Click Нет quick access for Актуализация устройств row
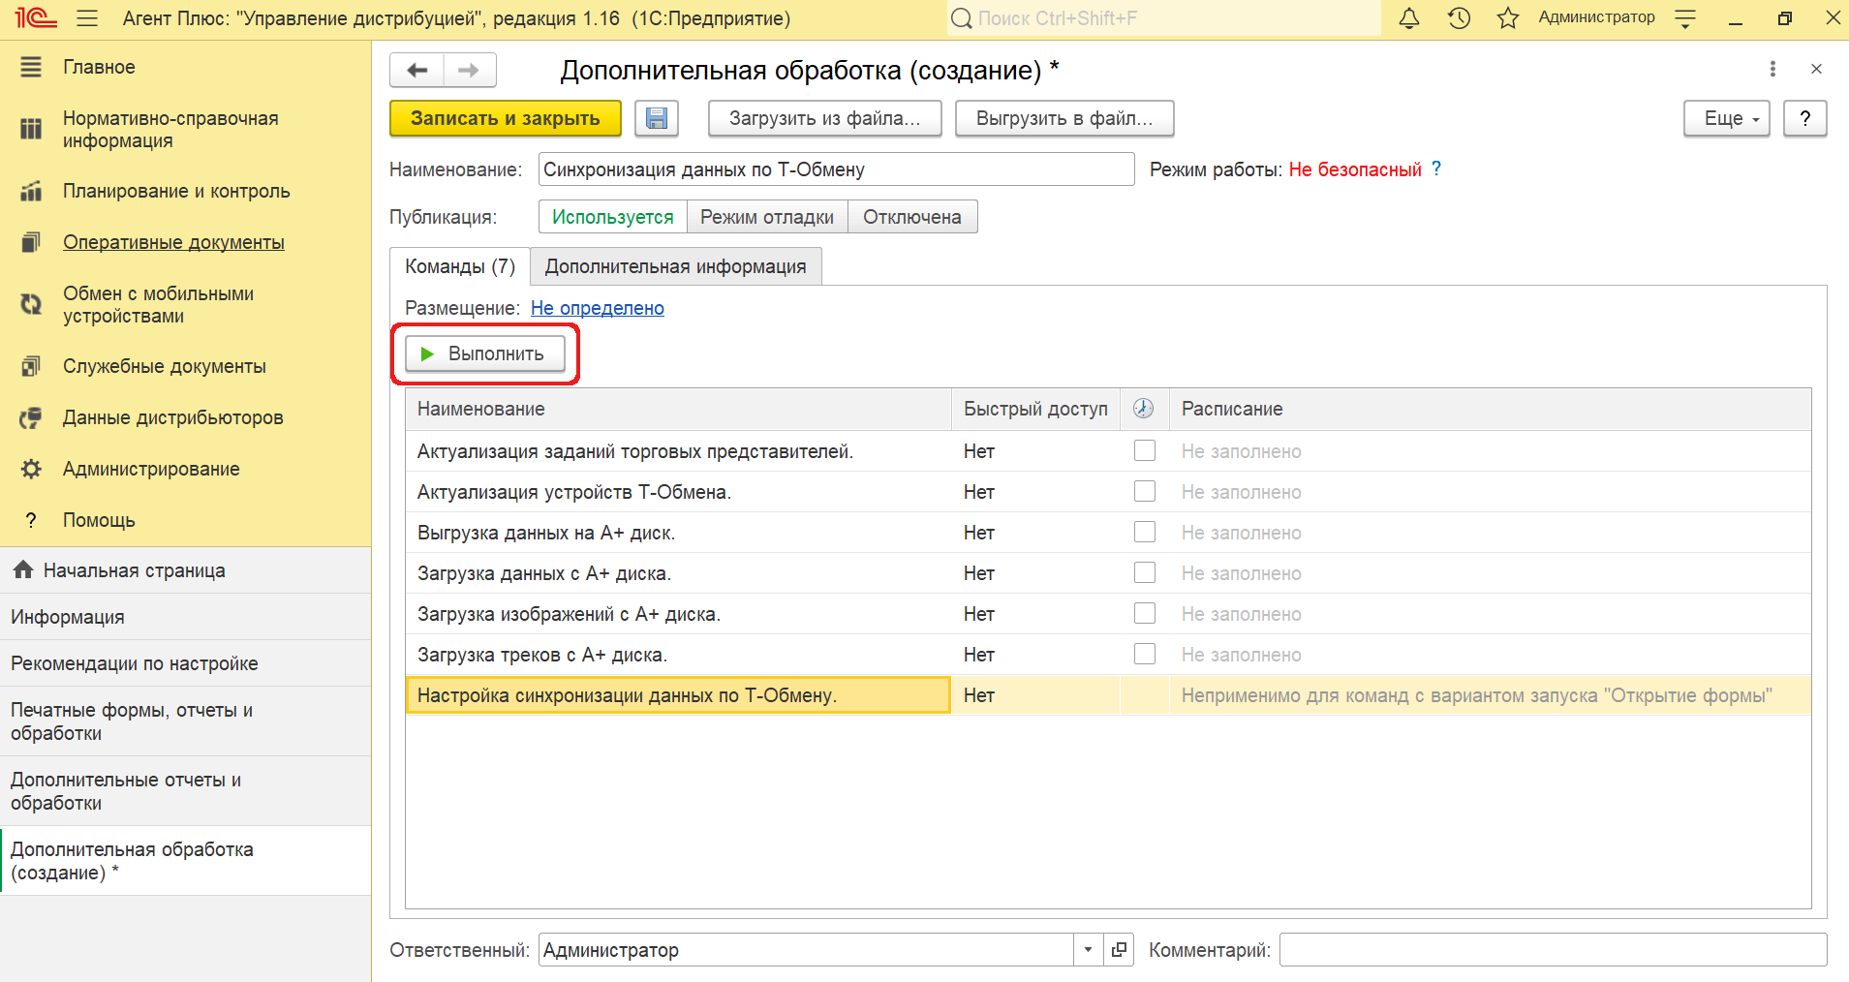Viewport: 1849px width, 982px height. tap(979, 492)
